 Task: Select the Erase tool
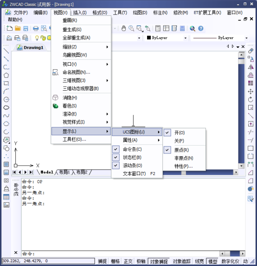pos(251,51)
